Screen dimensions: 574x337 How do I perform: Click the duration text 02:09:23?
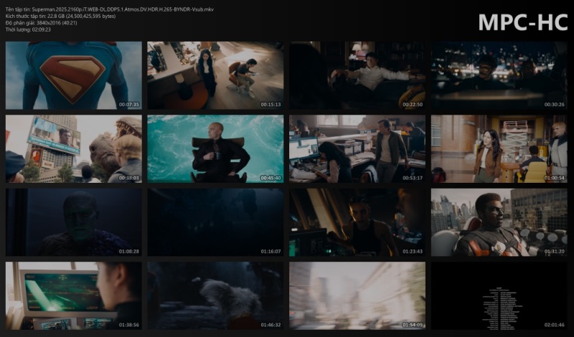pyautogui.click(x=42, y=29)
